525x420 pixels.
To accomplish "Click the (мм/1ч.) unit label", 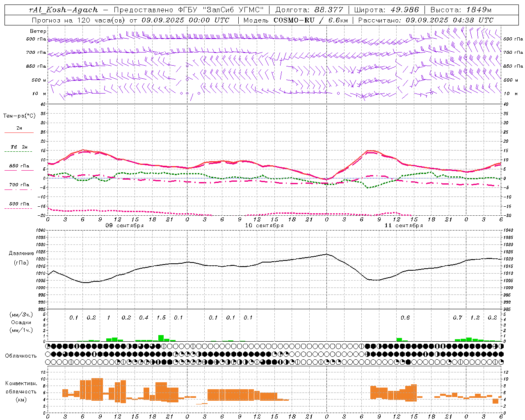I will pyautogui.click(x=21, y=330).
